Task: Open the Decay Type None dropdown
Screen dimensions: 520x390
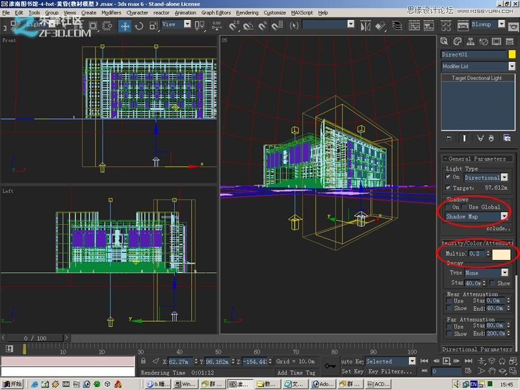Action: click(x=505, y=273)
